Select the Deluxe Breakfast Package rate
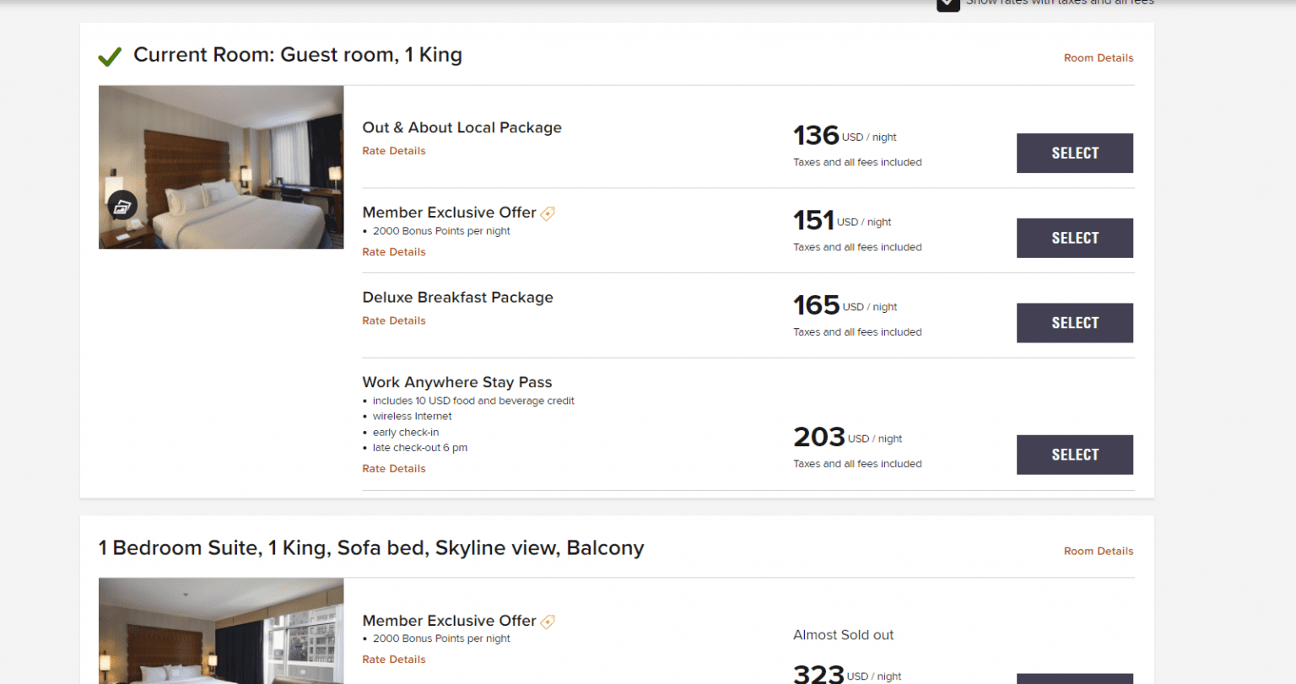The width and height of the screenshot is (1296, 684). (x=1075, y=323)
